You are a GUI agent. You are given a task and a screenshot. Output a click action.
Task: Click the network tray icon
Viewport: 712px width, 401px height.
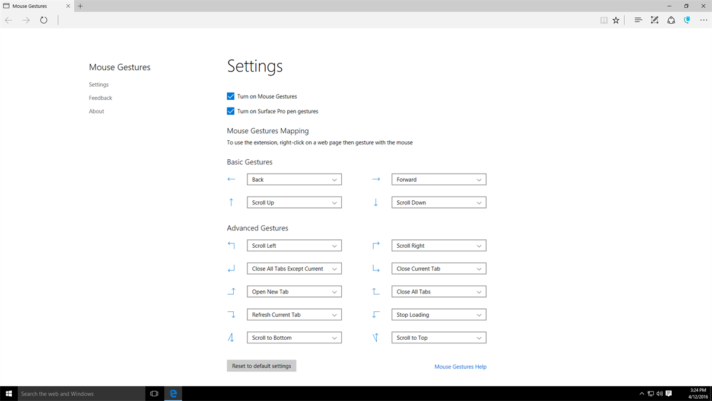pyautogui.click(x=651, y=393)
